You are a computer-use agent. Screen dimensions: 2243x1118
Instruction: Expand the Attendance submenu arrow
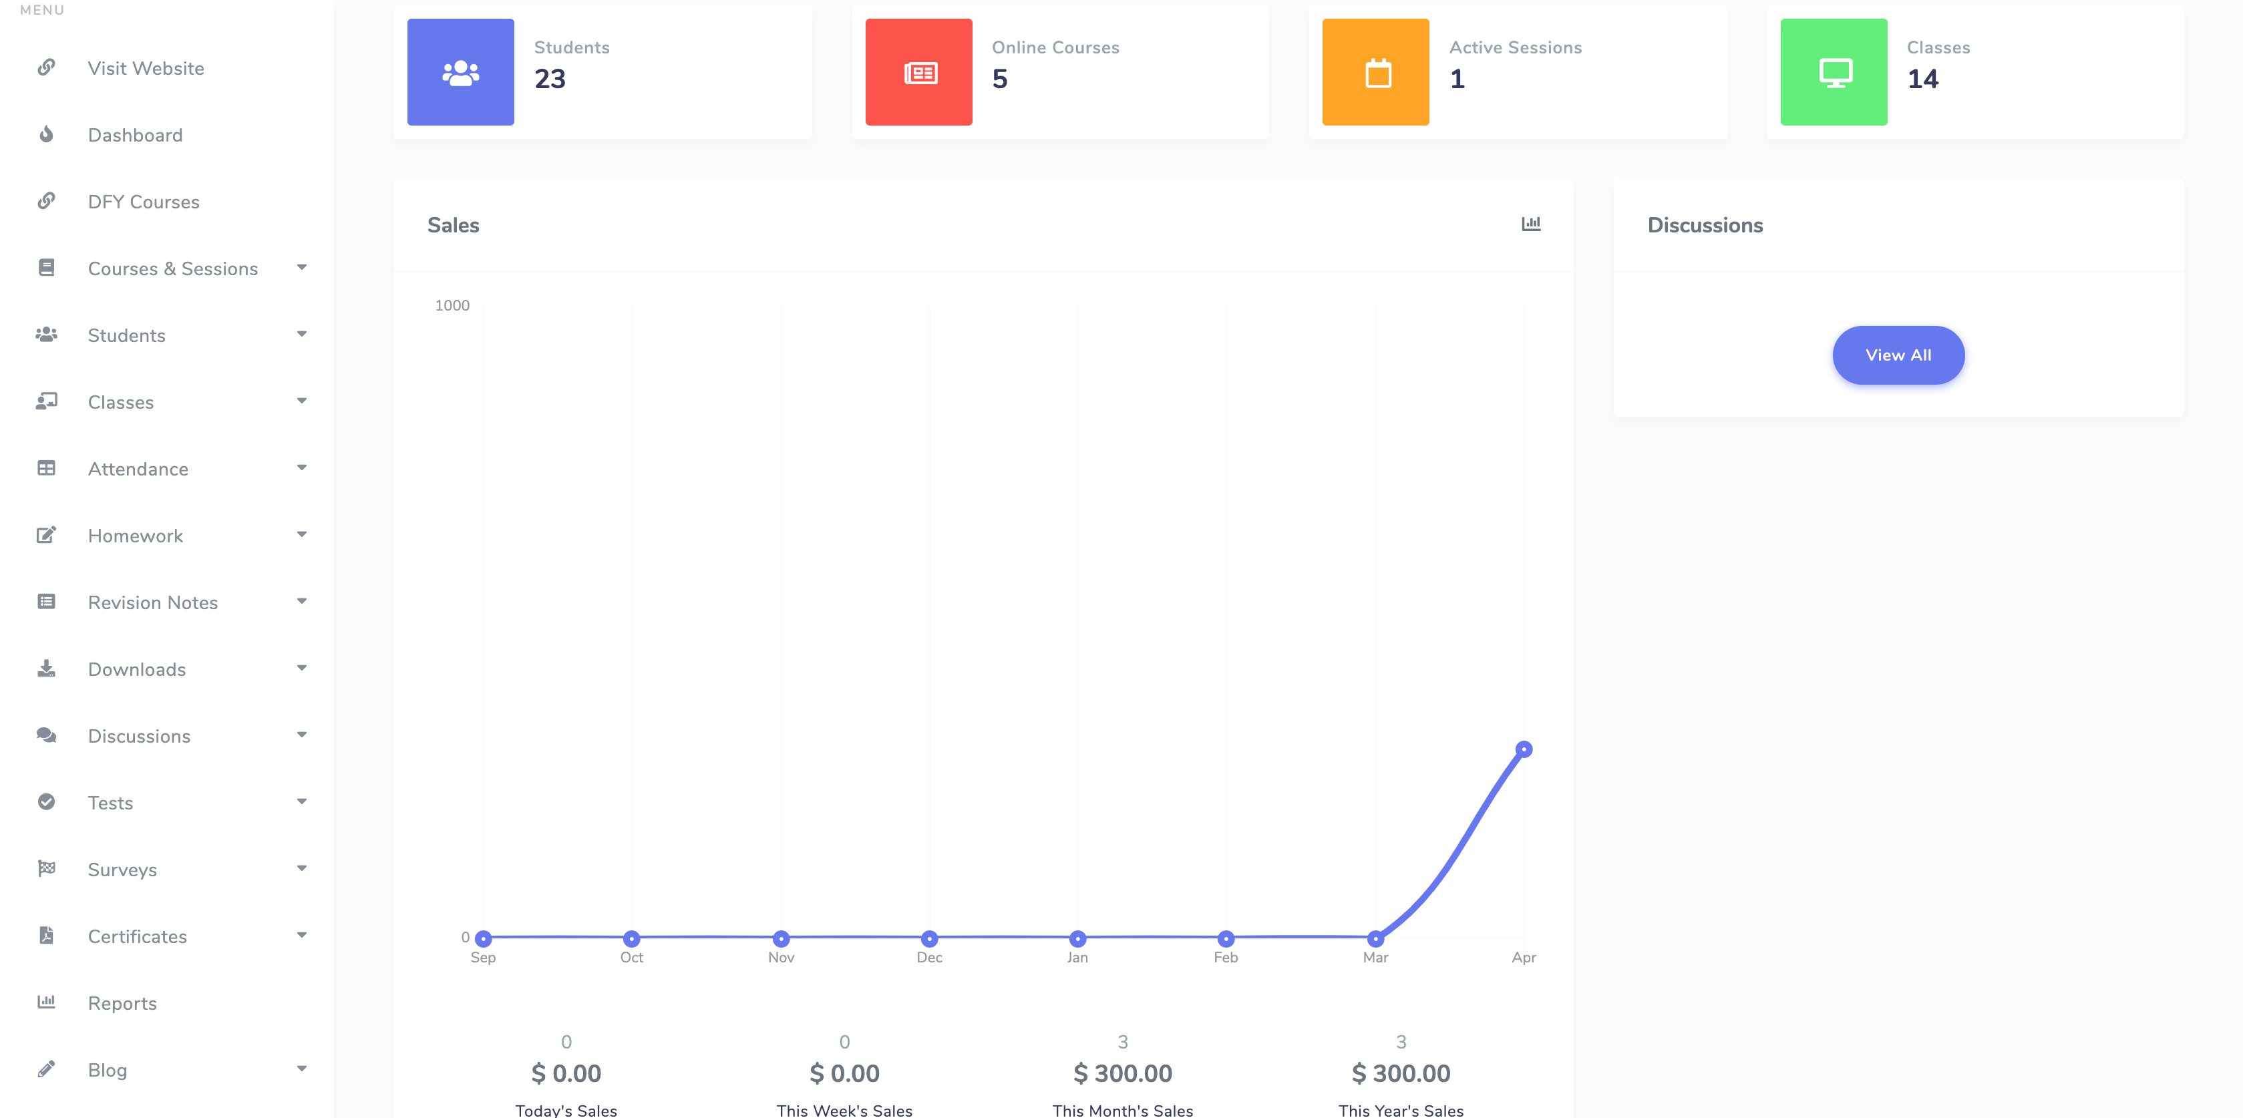tap(301, 468)
